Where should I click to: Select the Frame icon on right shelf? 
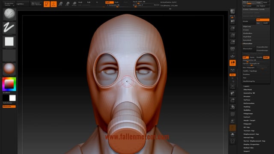point(232,86)
